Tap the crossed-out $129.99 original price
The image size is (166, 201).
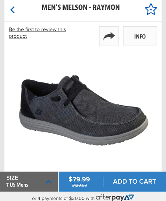79,185
